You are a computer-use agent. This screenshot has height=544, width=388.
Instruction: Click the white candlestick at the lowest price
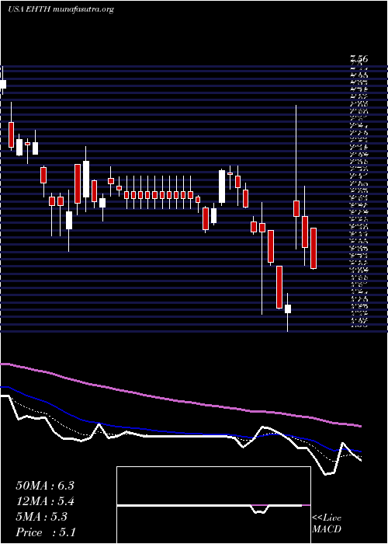[x=288, y=309]
